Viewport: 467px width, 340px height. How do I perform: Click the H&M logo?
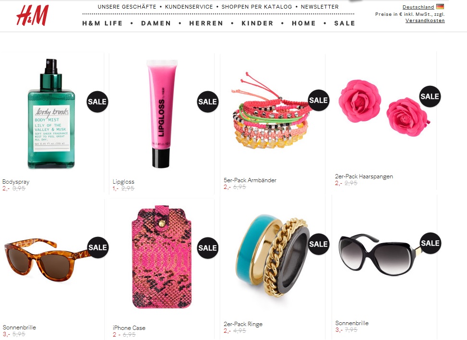click(33, 15)
